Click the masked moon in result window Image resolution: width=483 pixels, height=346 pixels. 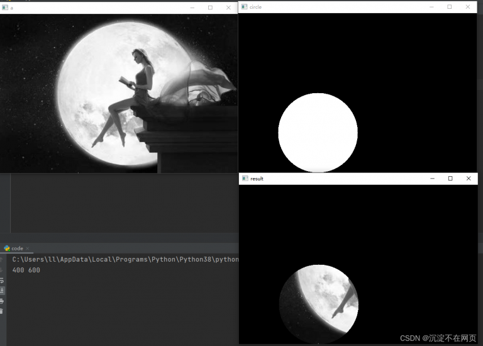(318, 303)
